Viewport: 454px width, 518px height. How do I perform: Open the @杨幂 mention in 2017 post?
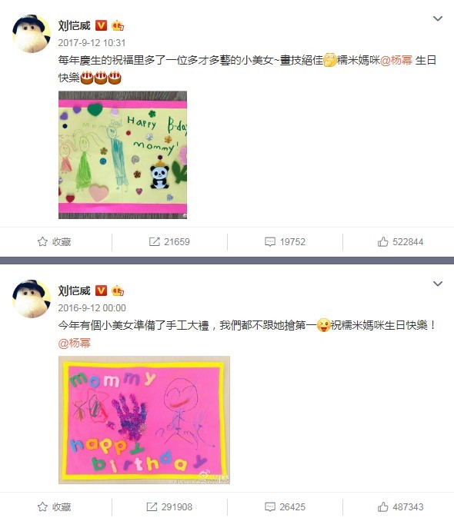396,61
